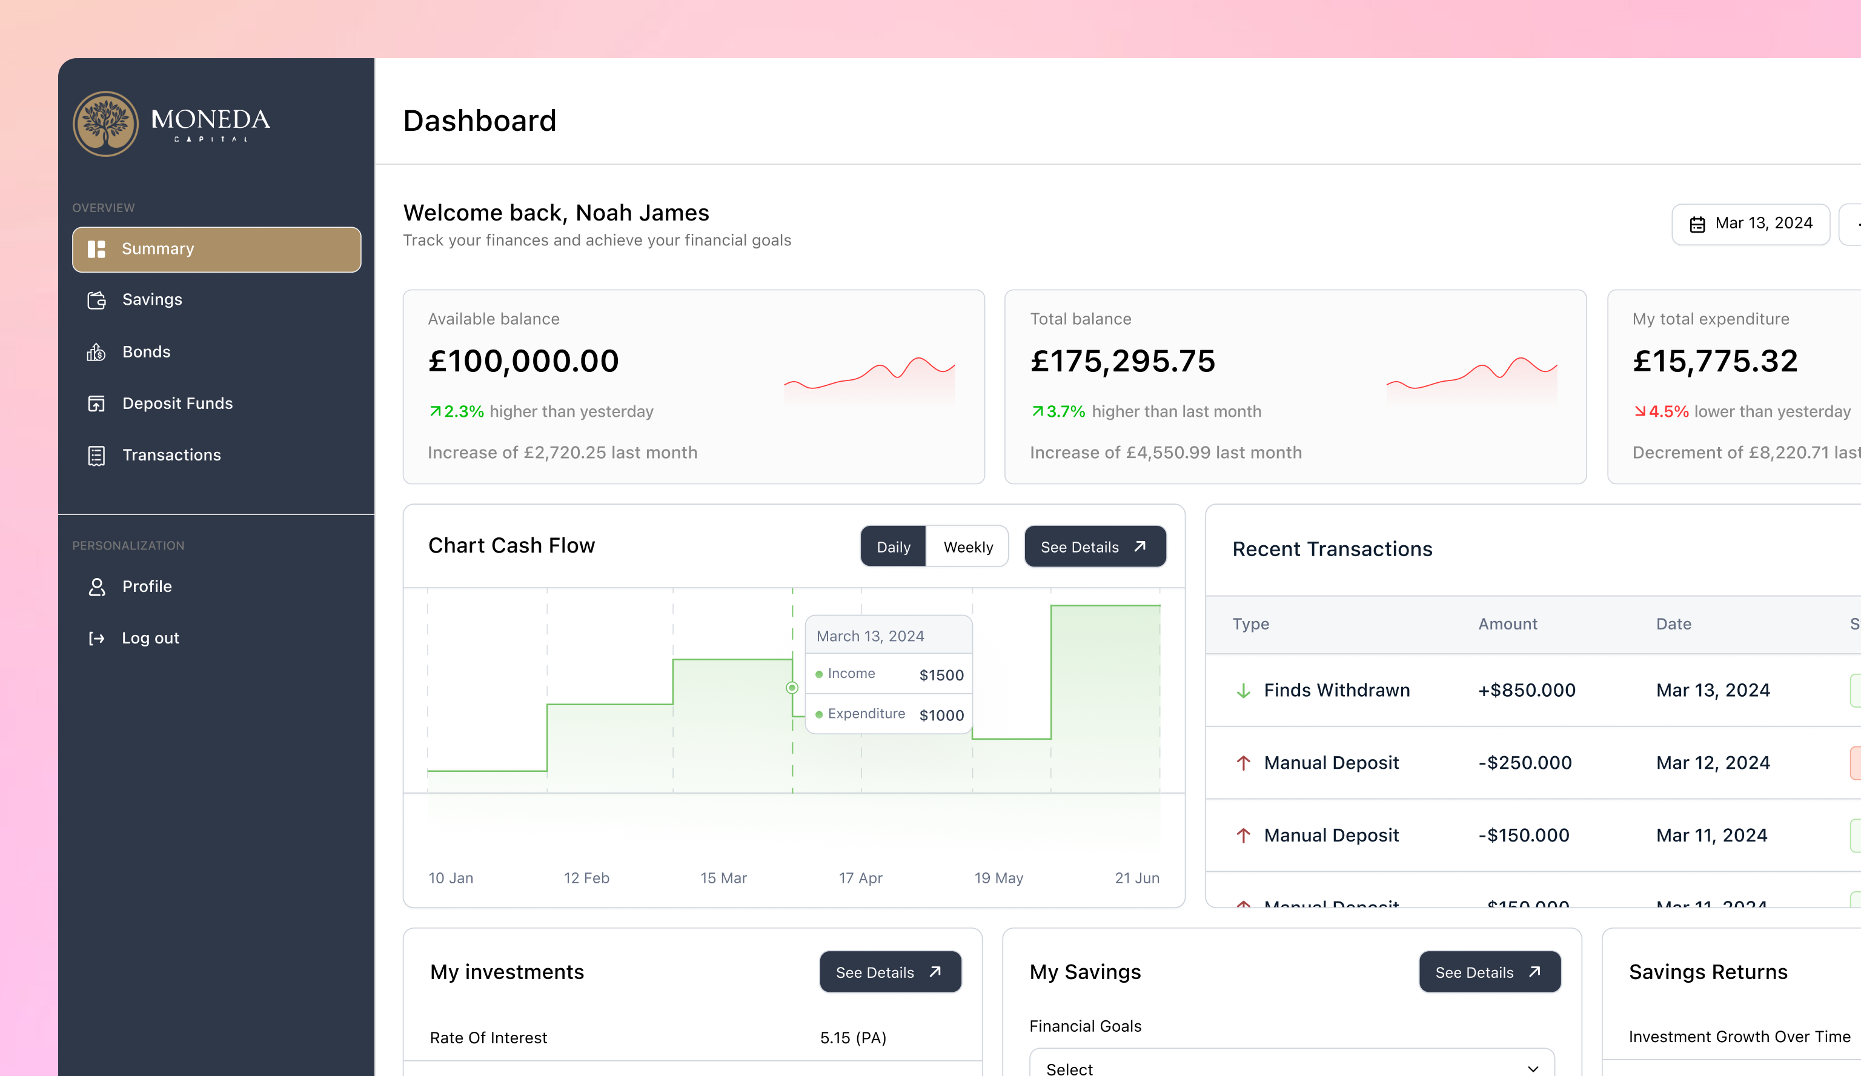Switch cash flow chart to Daily
This screenshot has height=1076, width=1861.
(x=893, y=547)
